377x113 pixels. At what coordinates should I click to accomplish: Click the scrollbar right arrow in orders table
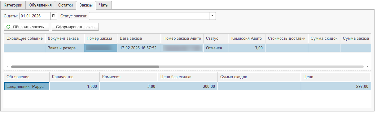[367, 67]
